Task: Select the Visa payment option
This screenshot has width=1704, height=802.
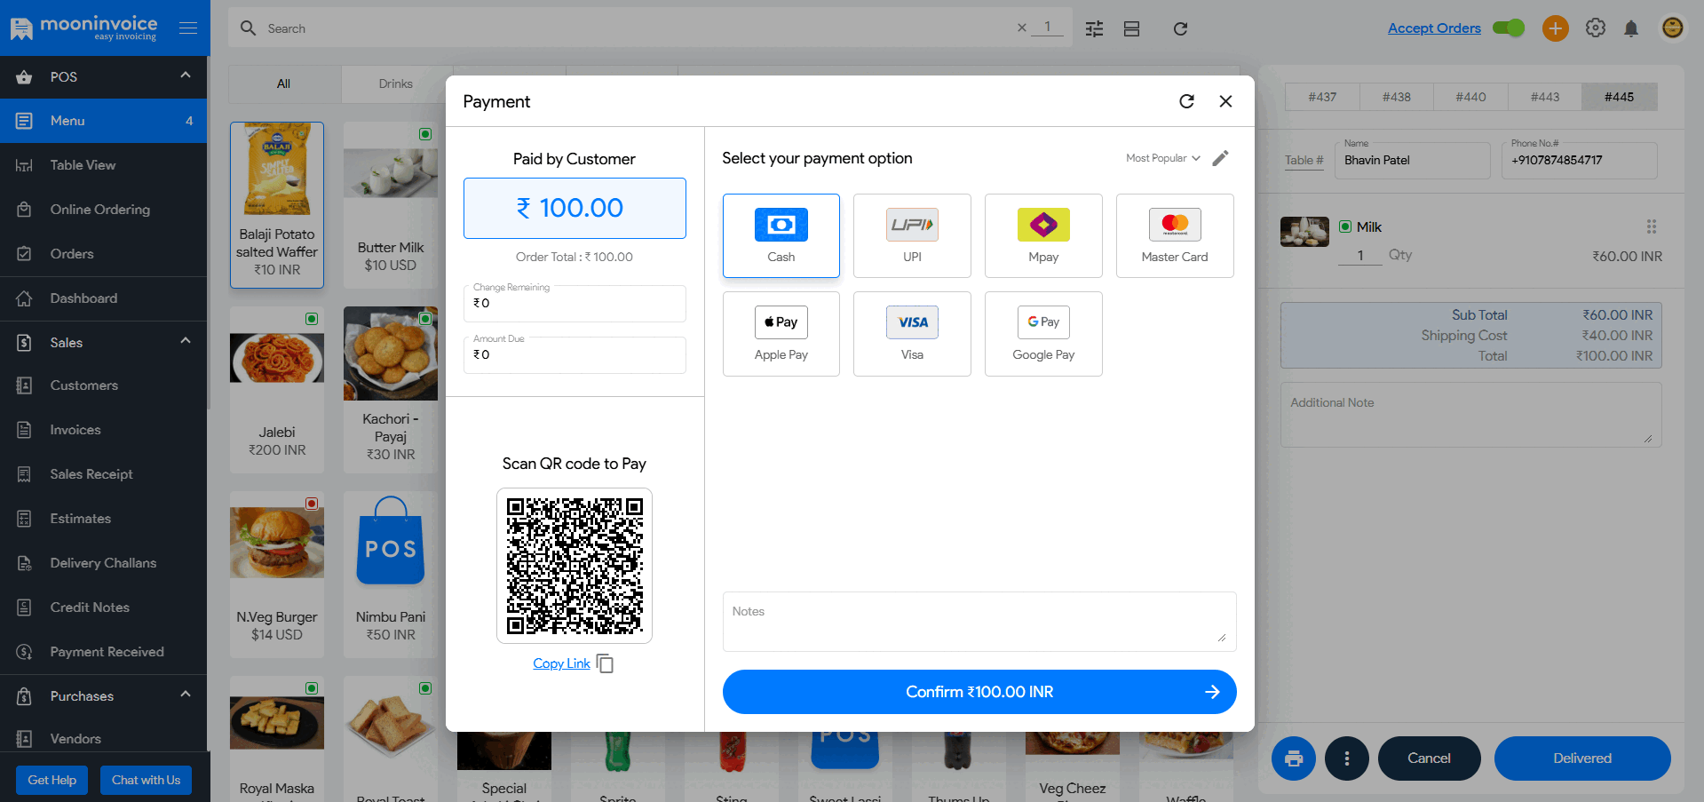Action: click(912, 334)
